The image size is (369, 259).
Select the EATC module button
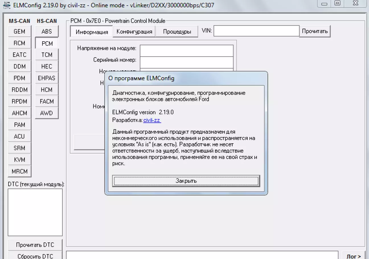pyautogui.click(x=19, y=55)
